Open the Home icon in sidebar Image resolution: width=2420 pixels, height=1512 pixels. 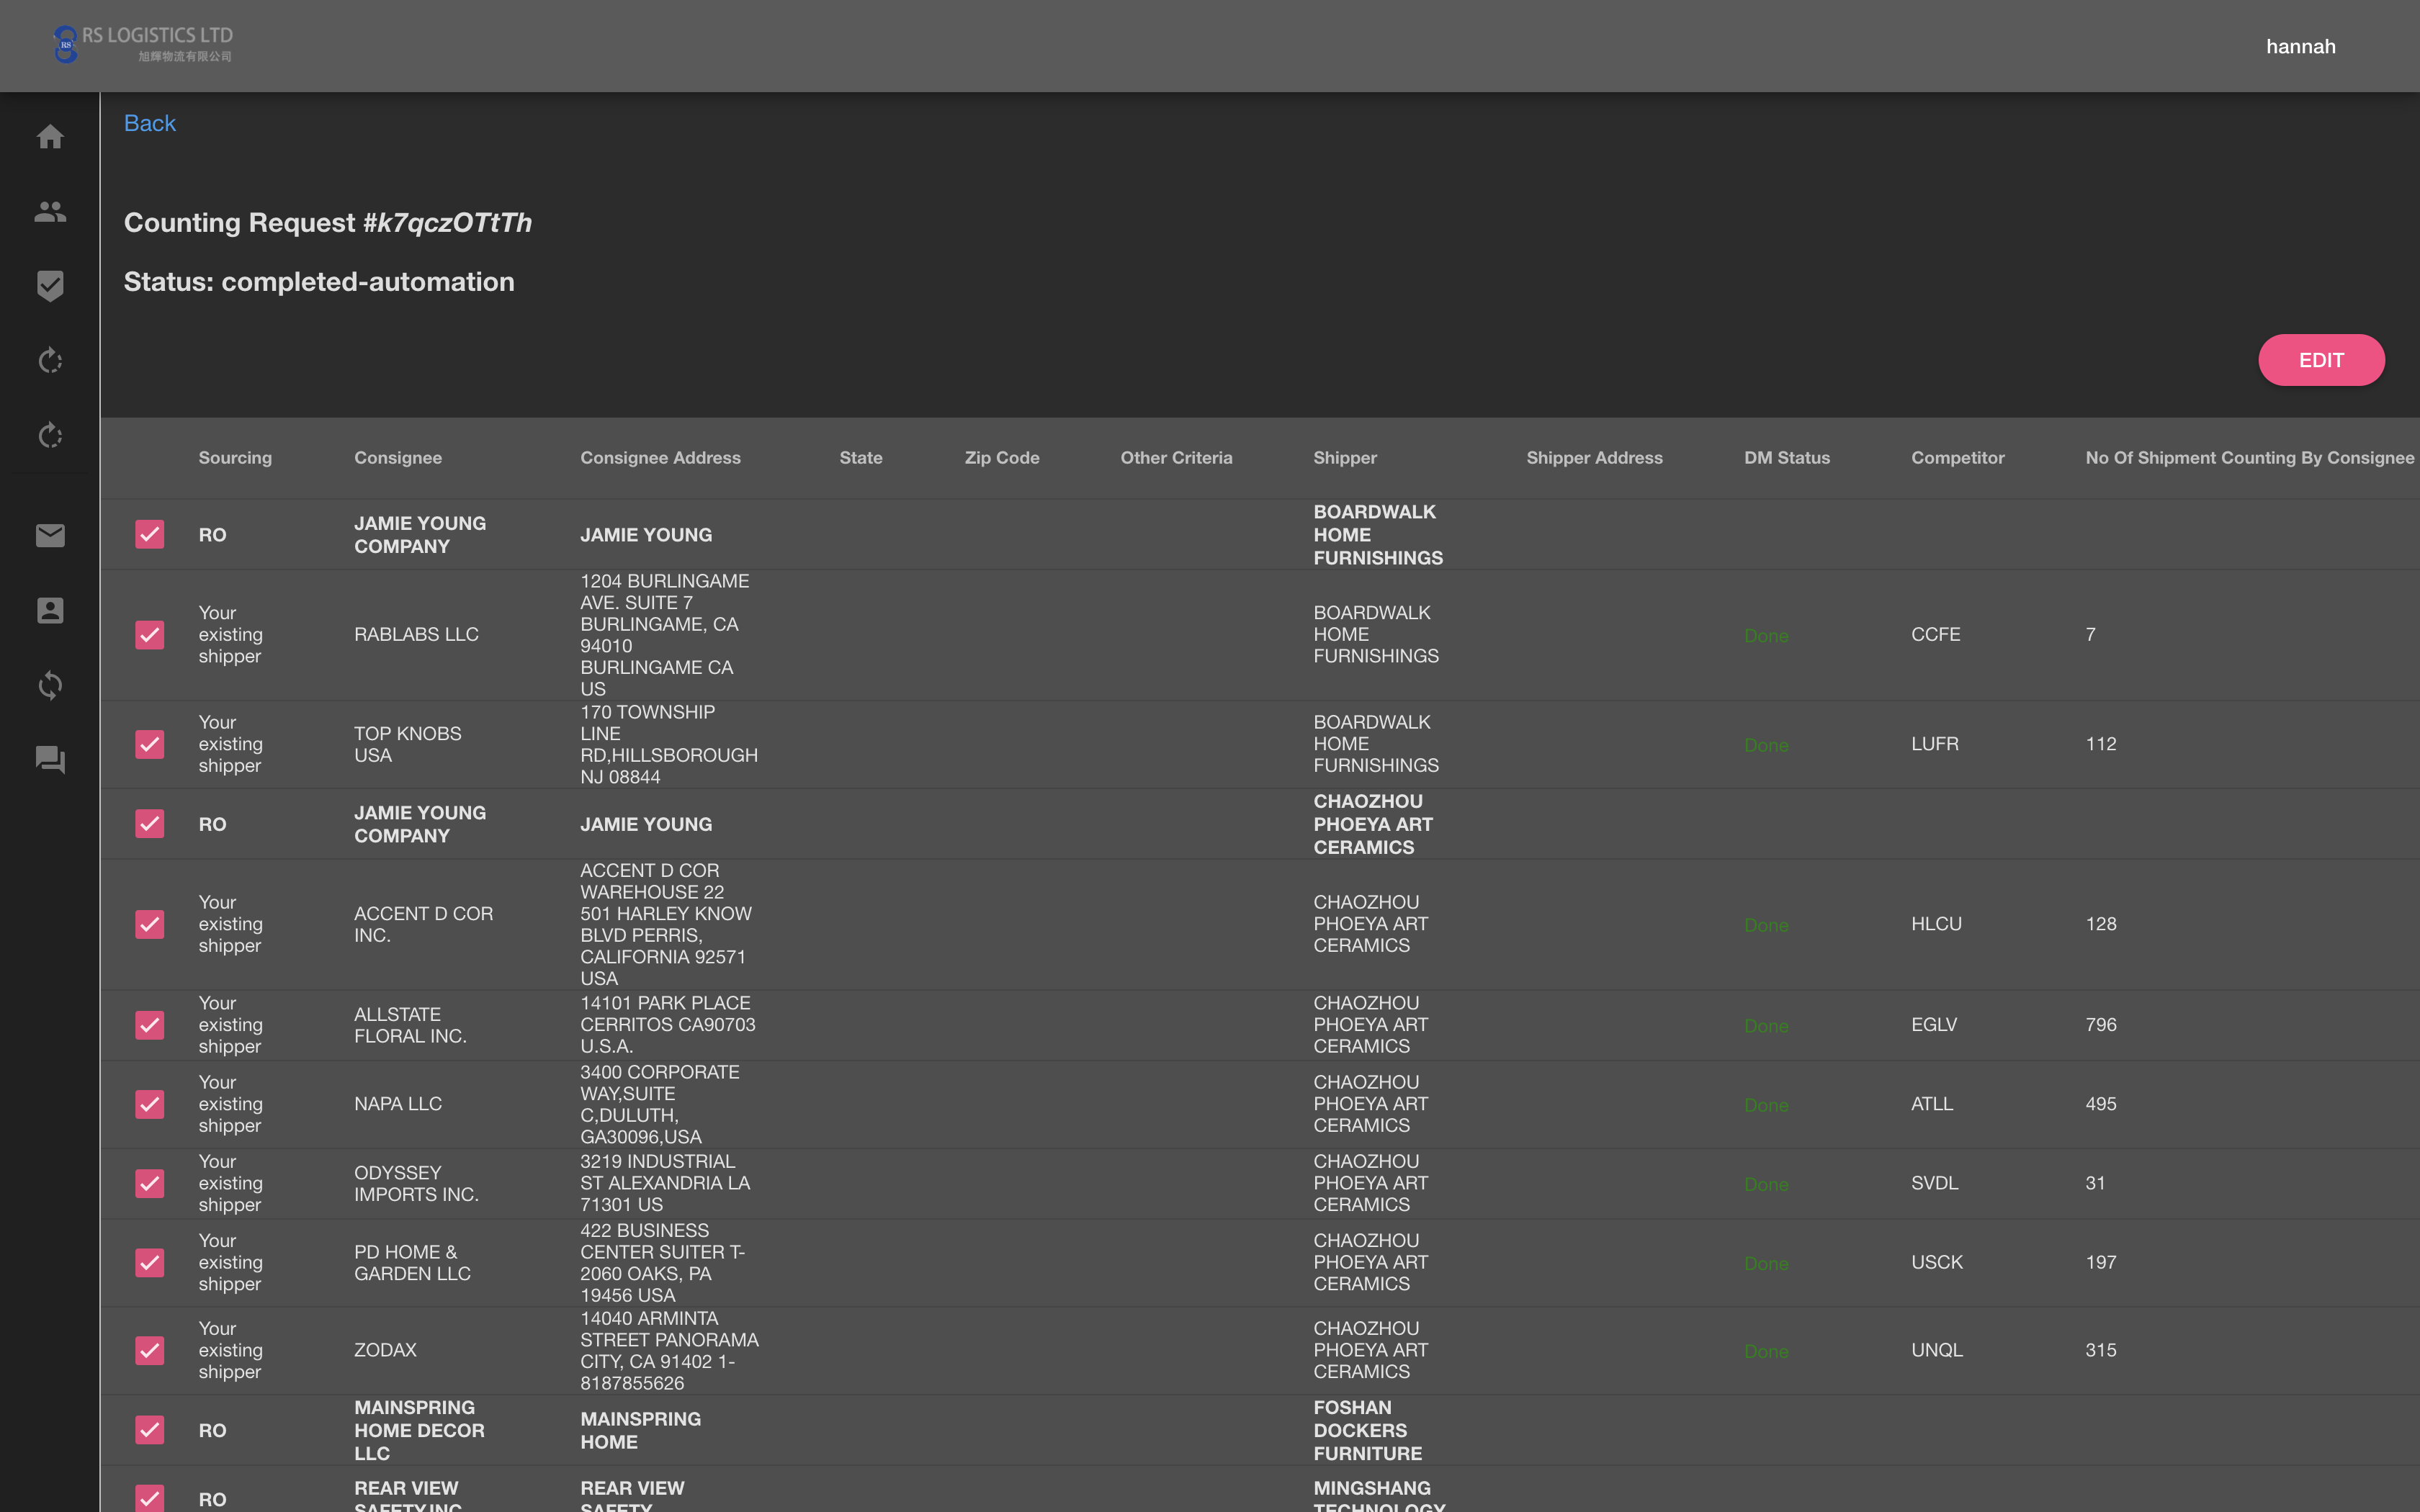pyautogui.click(x=50, y=136)
